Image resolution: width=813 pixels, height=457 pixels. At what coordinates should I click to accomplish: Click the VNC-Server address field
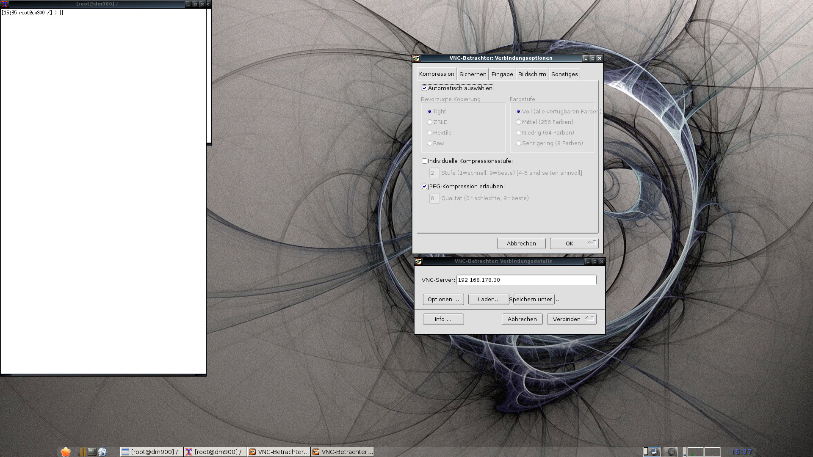pos(526,280)
